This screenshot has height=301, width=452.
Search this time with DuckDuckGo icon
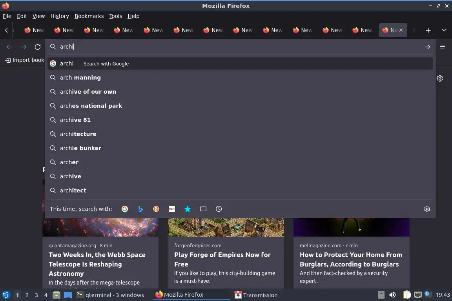(x=156, y=209)
